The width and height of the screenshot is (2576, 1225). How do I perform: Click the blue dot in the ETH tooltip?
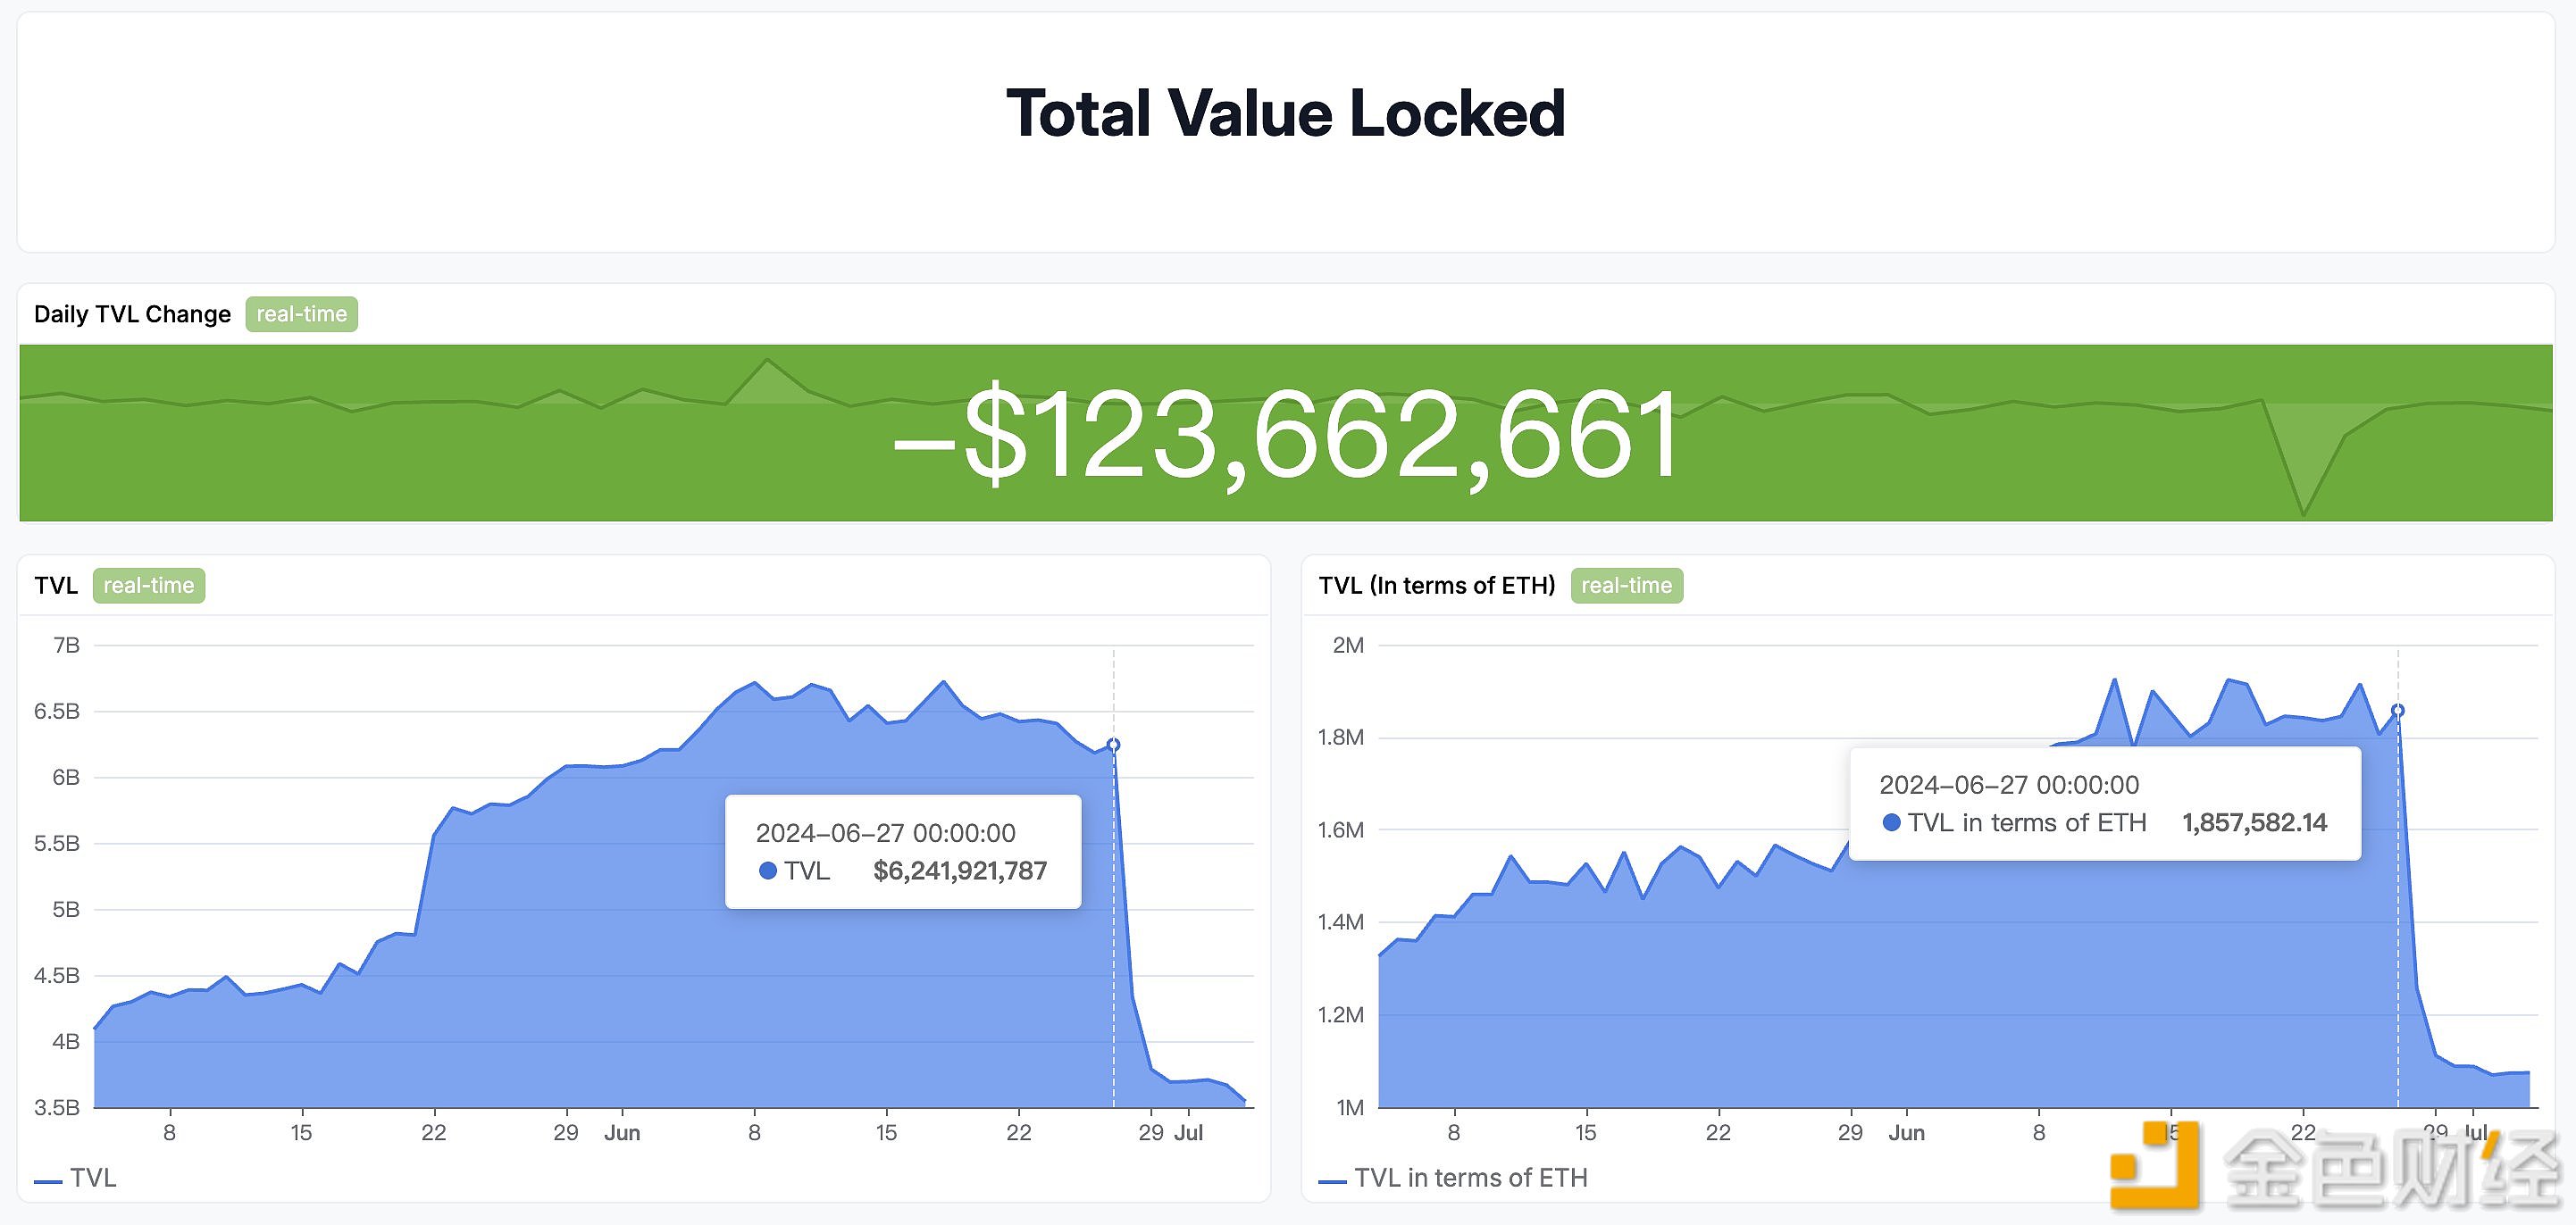pyautogui.click(x=1891, y=823)
